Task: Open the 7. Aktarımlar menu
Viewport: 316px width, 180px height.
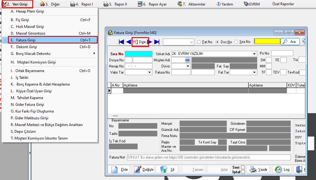Action: pos(191,4)
